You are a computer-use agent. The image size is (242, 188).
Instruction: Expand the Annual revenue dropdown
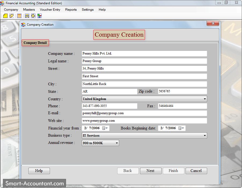coord(117,143)
